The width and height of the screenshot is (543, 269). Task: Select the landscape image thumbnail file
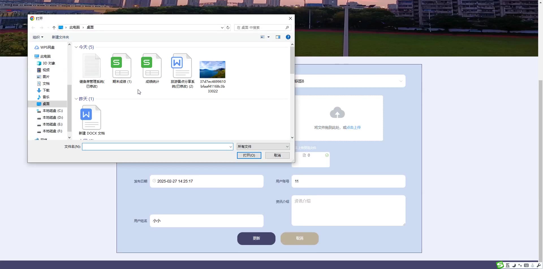[x=212, y=70]
